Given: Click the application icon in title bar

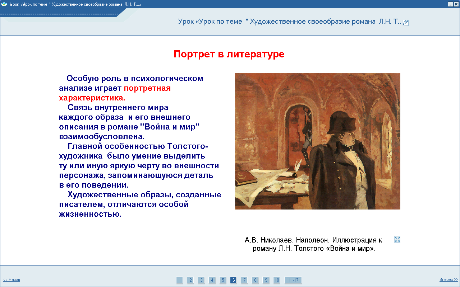Looking at the screenshot, I should [4, 4].
